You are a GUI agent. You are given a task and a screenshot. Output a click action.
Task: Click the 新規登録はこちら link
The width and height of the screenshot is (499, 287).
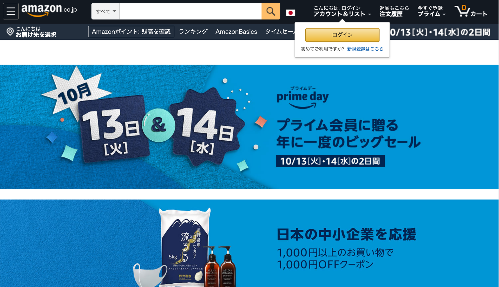(365, 49)
